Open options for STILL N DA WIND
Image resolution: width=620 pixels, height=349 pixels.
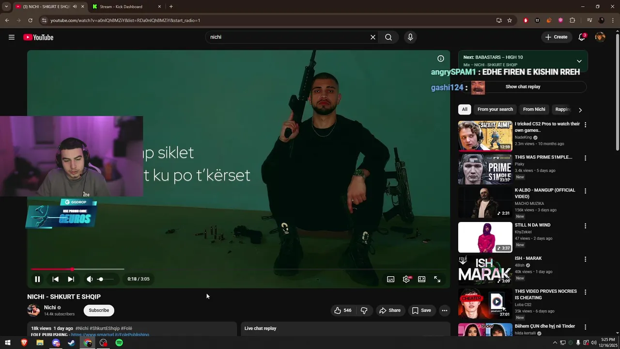[x=585, y=226]
